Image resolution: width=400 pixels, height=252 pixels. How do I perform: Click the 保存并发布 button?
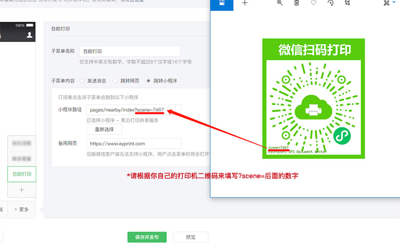147,237
